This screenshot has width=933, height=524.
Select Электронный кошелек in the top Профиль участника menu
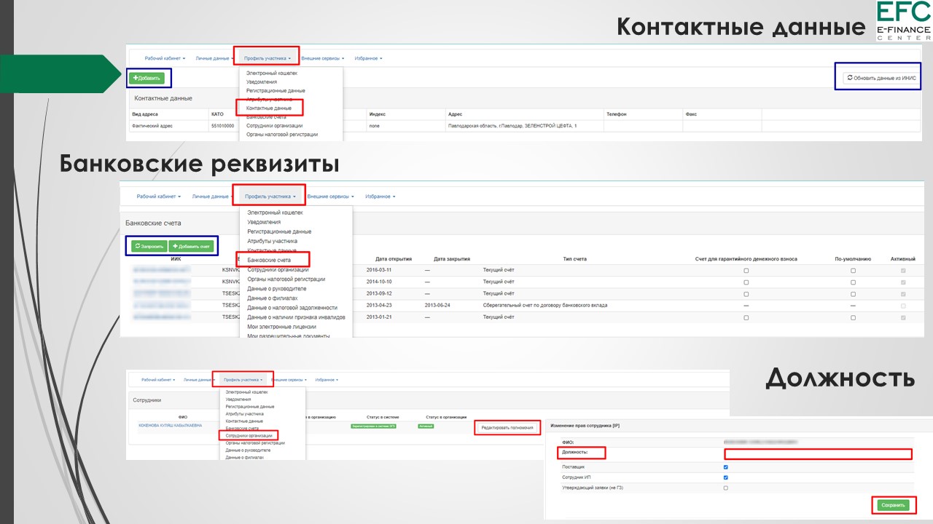[x=272, y=73]
